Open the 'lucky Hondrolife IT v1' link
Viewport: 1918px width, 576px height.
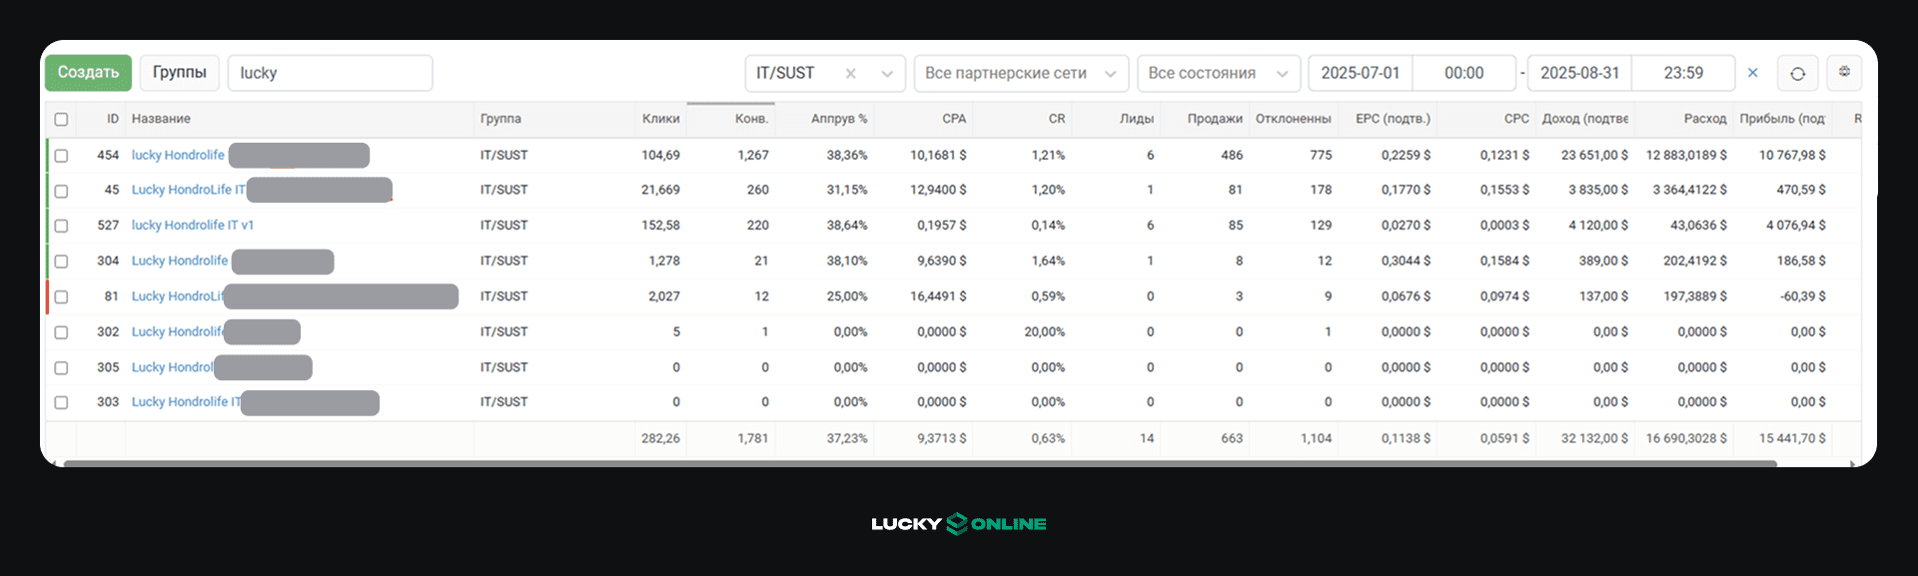[x=193, y=226]
